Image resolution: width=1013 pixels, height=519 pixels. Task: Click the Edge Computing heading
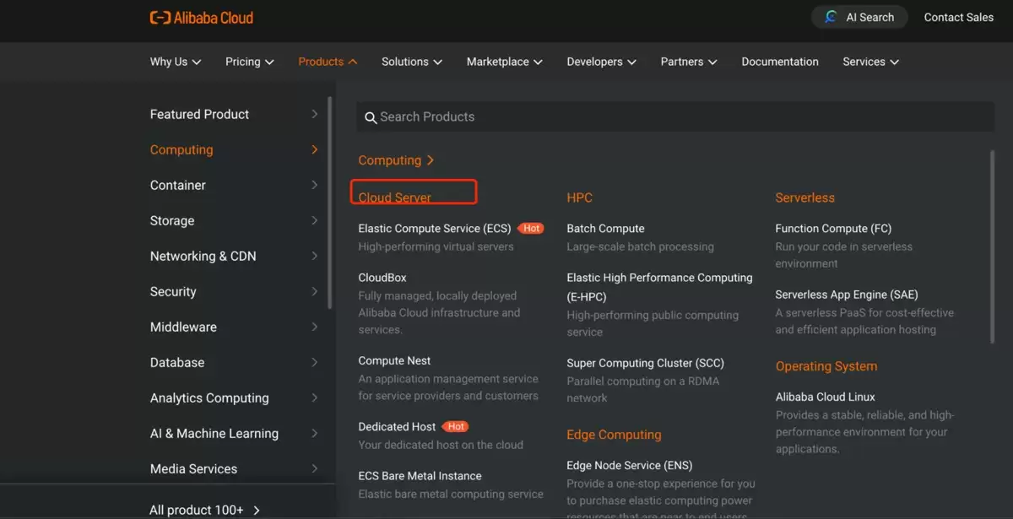[614, 435]
